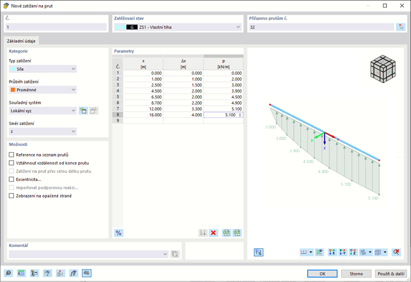This screenshot has width=411, height=282.
Task: Click the Použít & další button
Action: [x=391, y=273]
